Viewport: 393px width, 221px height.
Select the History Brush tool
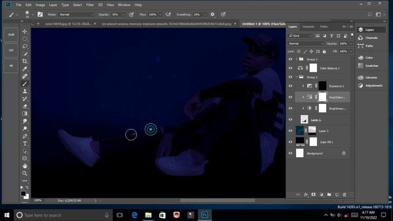click(x=25, y=98)
